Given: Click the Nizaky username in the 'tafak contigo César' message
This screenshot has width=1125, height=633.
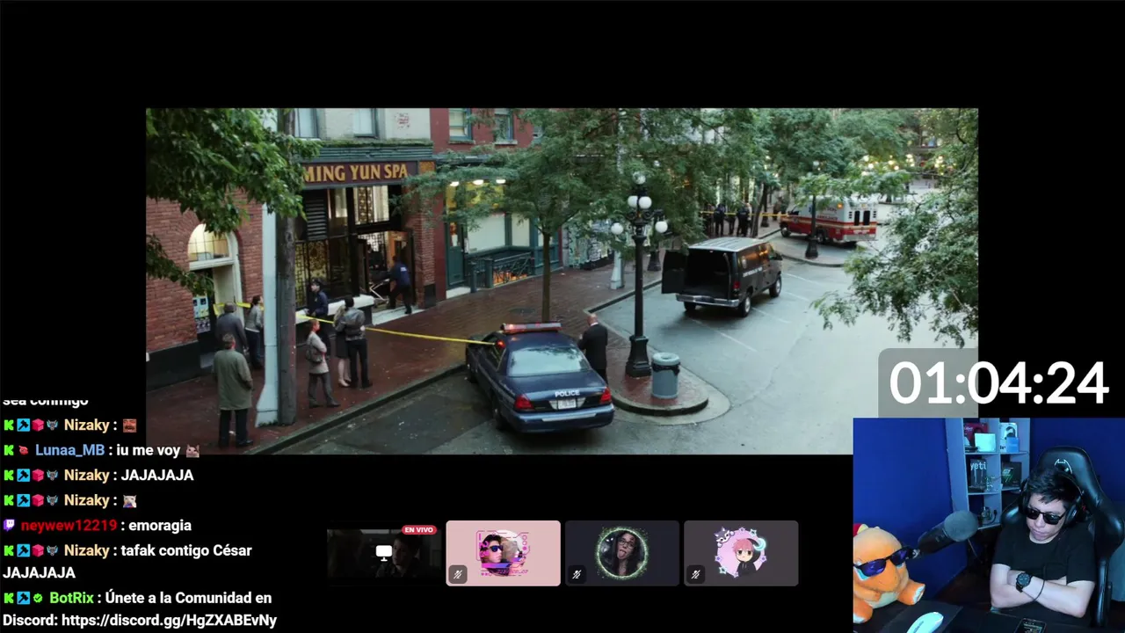Looking at the screenshot, I should pyautogui.click(x=86, y=550).
